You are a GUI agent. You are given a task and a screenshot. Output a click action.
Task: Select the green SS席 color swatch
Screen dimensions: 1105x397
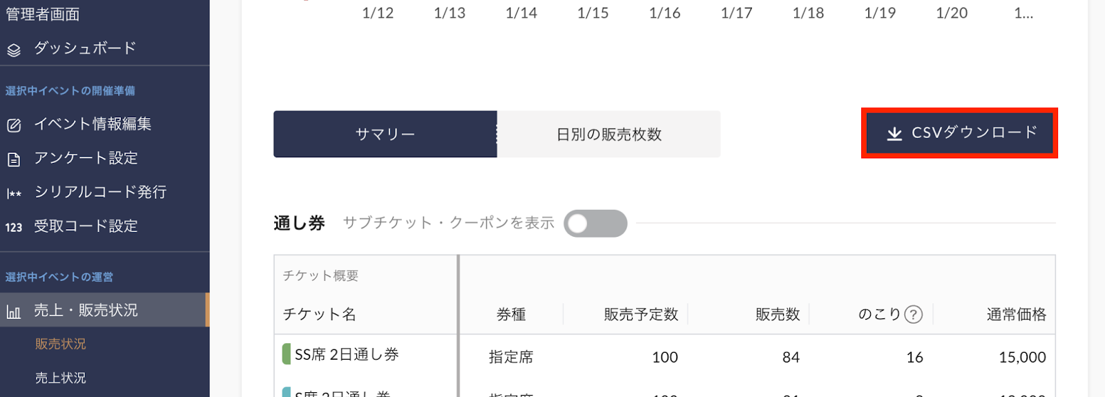(x=286, y=354)
